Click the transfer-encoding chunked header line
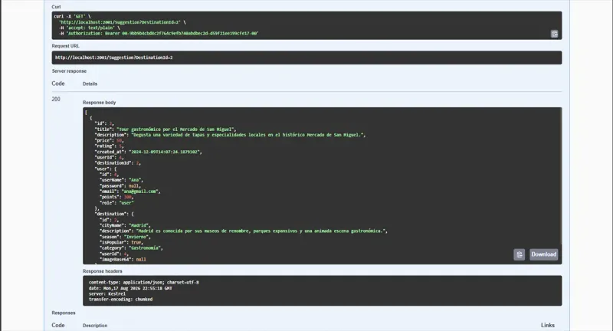This screenshot has width=613, height=331. [x=121, y=300]
